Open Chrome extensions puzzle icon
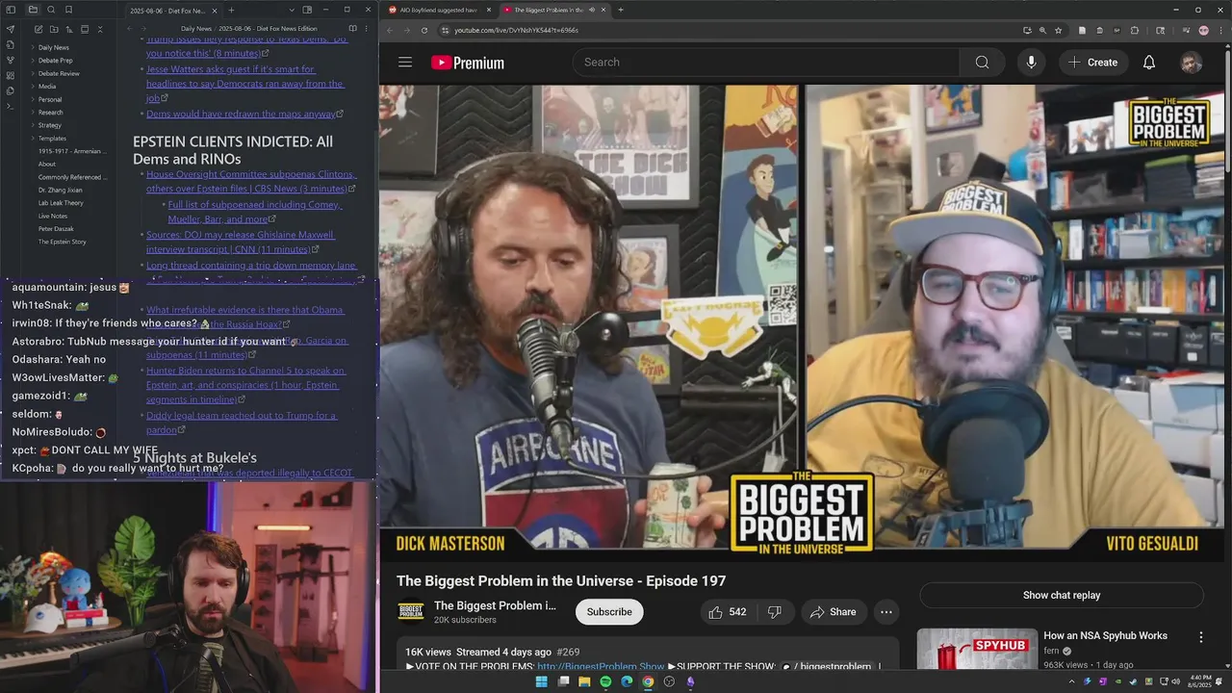The height and width of the screenshot is (693, 1232). tap(1135, 30)
